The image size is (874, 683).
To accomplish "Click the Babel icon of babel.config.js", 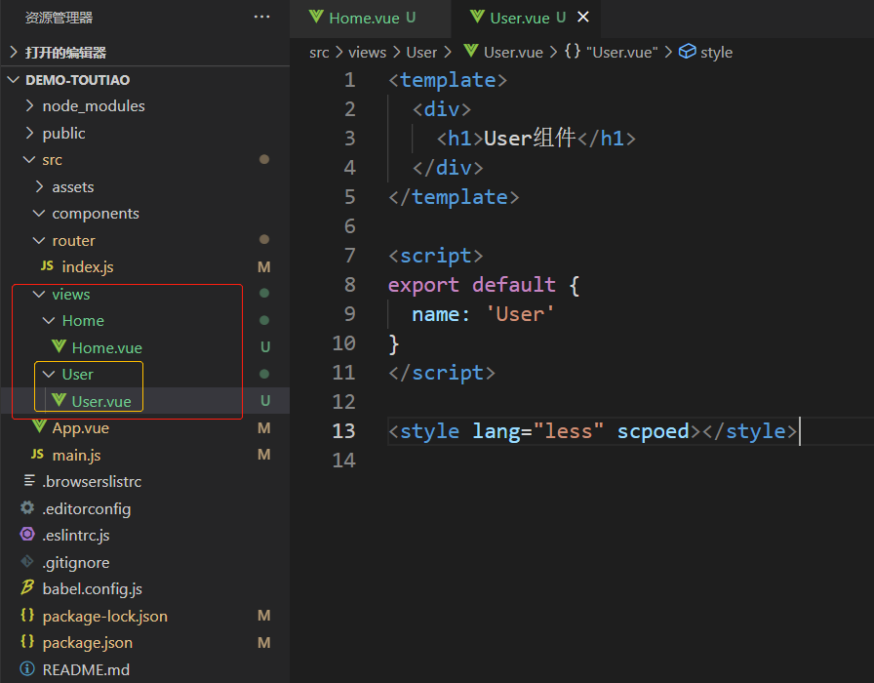I will 27,588.
